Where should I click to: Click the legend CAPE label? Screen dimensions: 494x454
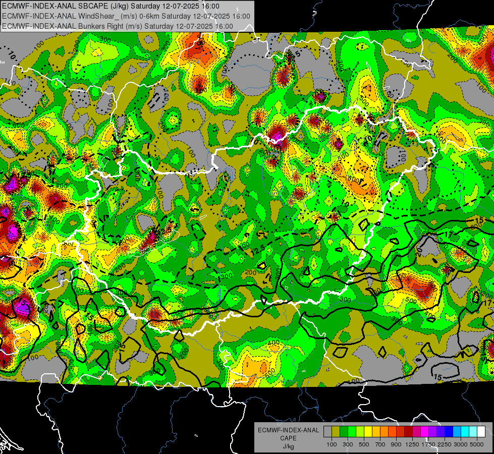point(288,438)
